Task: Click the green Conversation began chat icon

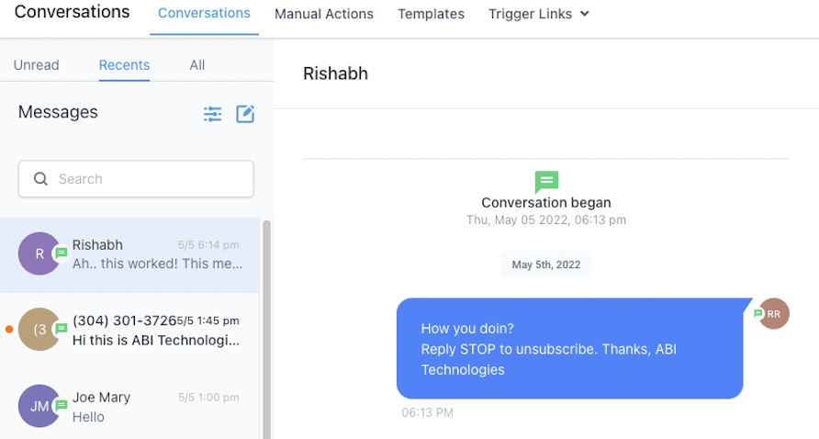Action: 546,183
